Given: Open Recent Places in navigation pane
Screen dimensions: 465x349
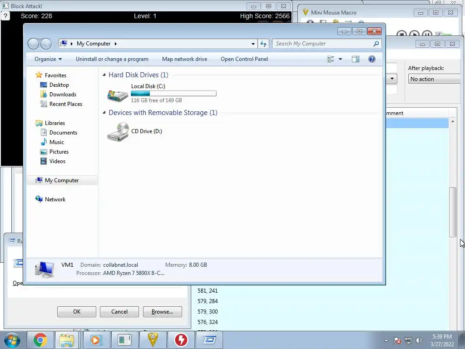Looking at the screenshot, I should click(66, 104).
